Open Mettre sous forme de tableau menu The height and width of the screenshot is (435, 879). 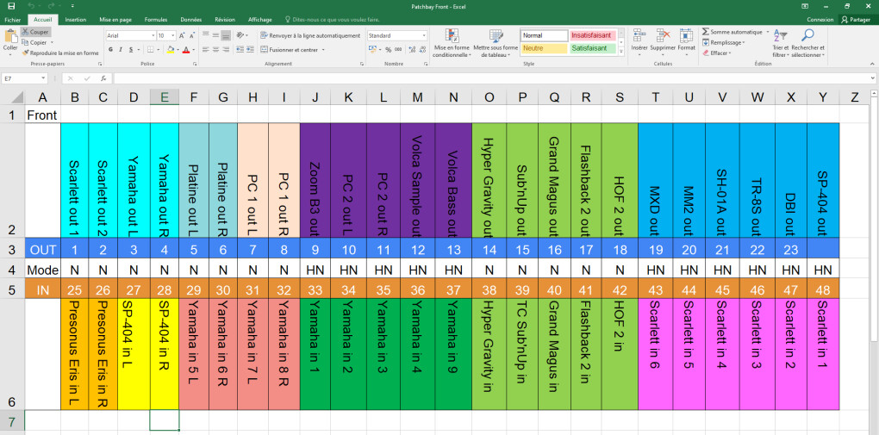(496, 44)
